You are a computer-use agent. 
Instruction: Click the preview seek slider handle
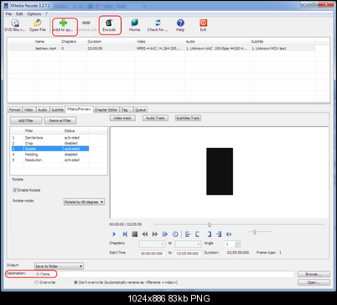(210, 224)
